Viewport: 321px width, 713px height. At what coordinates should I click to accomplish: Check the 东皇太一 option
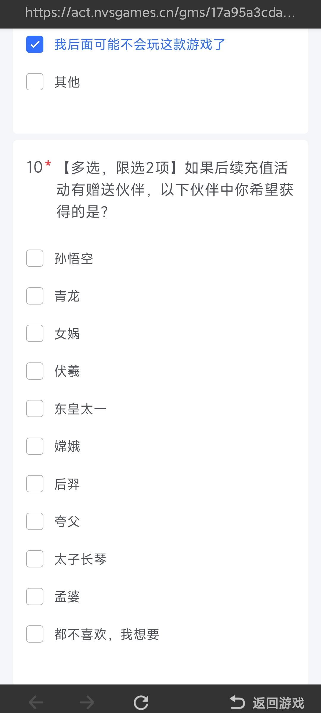coord(35,408)
